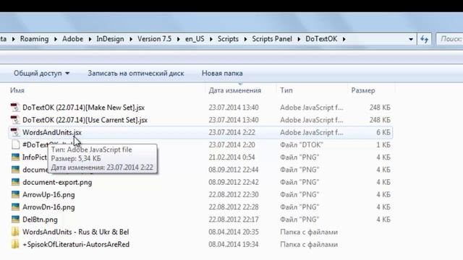Screen dimensions: 463x260
Task: Sort by the Размер column header
Action: point(363,90)
